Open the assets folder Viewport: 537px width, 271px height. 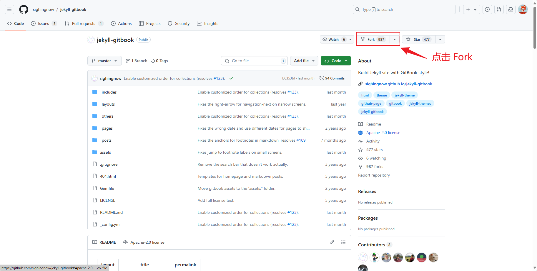(x=105, y=152)
